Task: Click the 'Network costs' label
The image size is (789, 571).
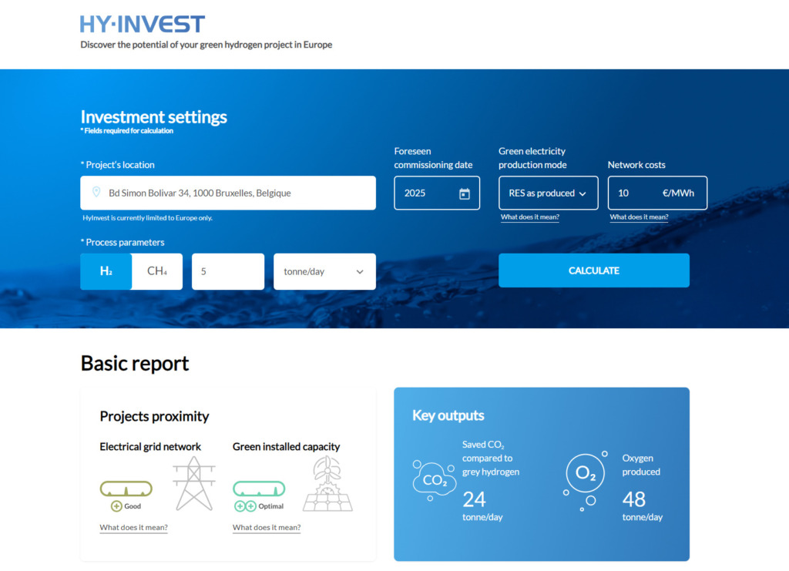Action: (x=636, y=165)
